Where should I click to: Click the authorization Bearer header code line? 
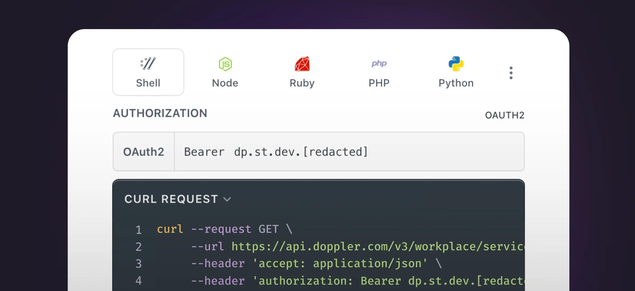(357, 281)
